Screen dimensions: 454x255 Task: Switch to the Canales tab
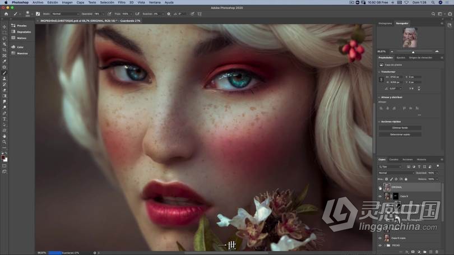[394, 160]
